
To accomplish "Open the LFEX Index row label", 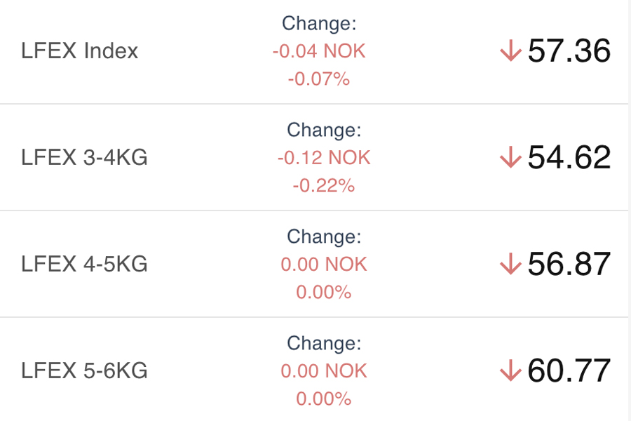I will 80,51.
